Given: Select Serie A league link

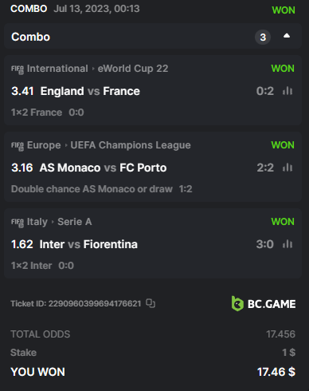Looking at the screenshot, I should click(75, 222).
